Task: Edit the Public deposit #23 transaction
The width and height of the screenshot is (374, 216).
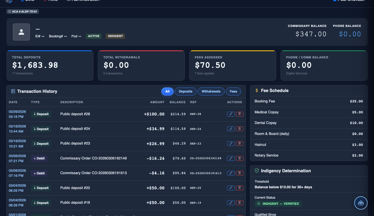Action: click(231, 143)
